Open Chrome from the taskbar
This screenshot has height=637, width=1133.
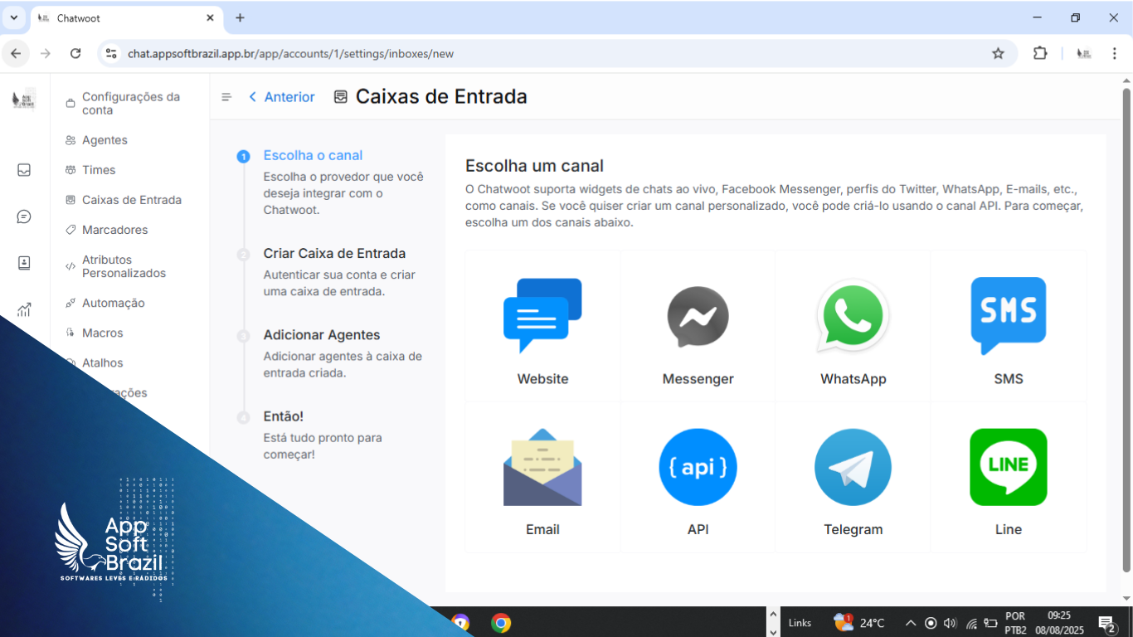[x=500, y=623]
